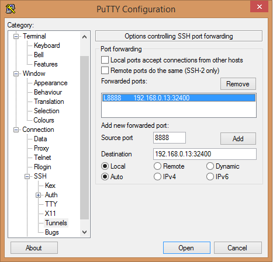Select the SSH category

(x=40, y=176)
